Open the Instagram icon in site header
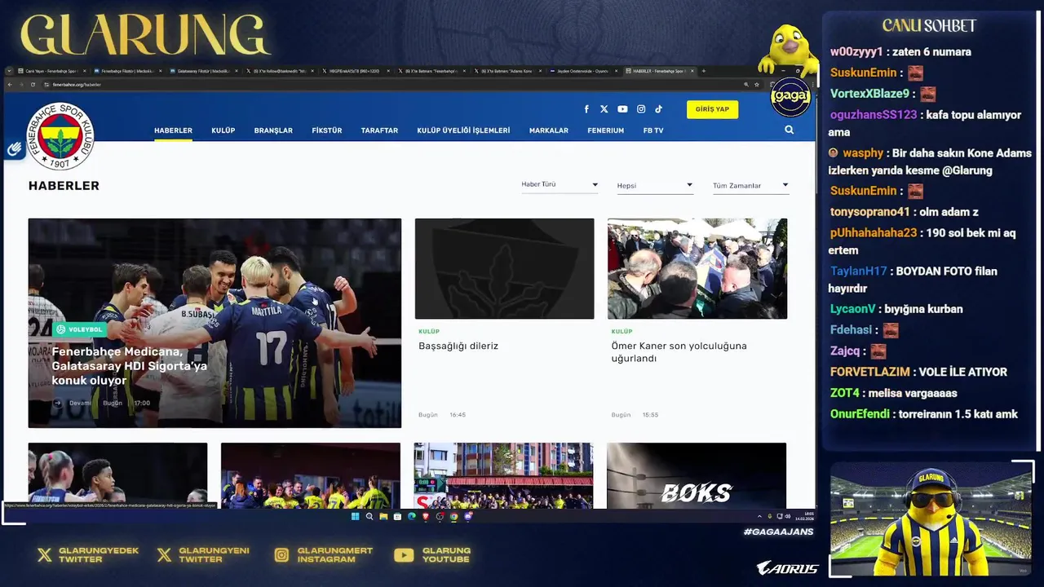The height and width of the screenshot is (587, 1044). pos(641,109)
